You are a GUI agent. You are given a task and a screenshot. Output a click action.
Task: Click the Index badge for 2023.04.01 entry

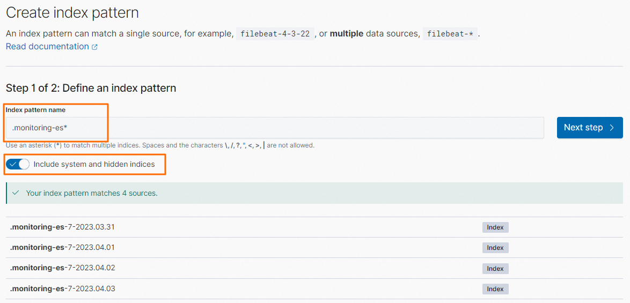pyautogui.click(x=495, y=248)
